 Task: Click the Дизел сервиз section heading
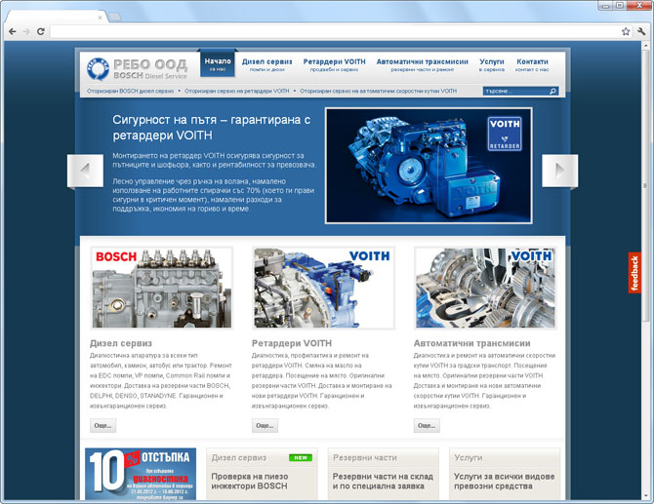121,343
